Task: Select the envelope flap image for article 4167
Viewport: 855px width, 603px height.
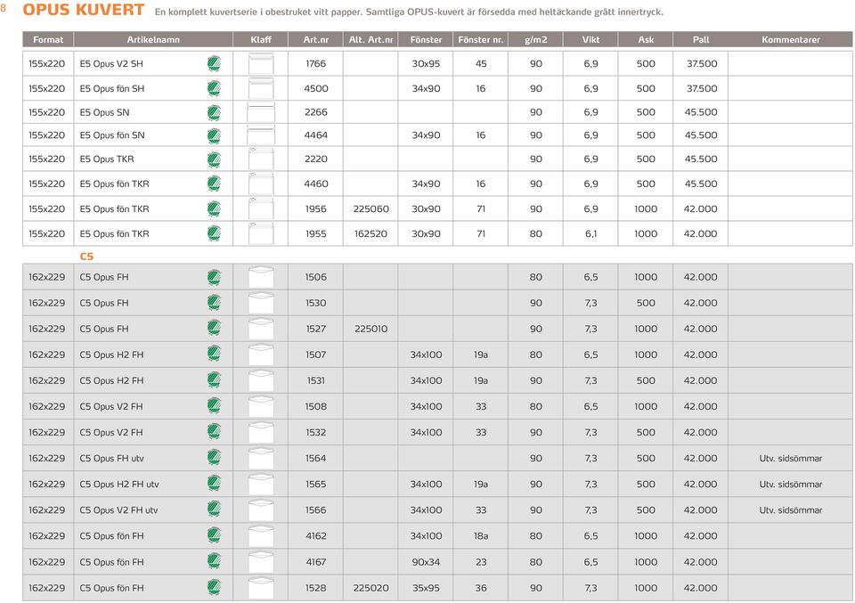Action: point(261,561)
